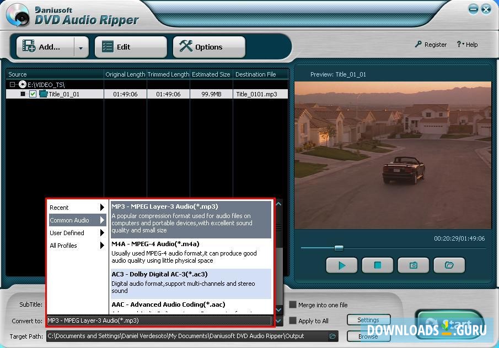
Task: Enable the Apply to All checkbox
Action: pyautogui.click(x=293, y=320)
